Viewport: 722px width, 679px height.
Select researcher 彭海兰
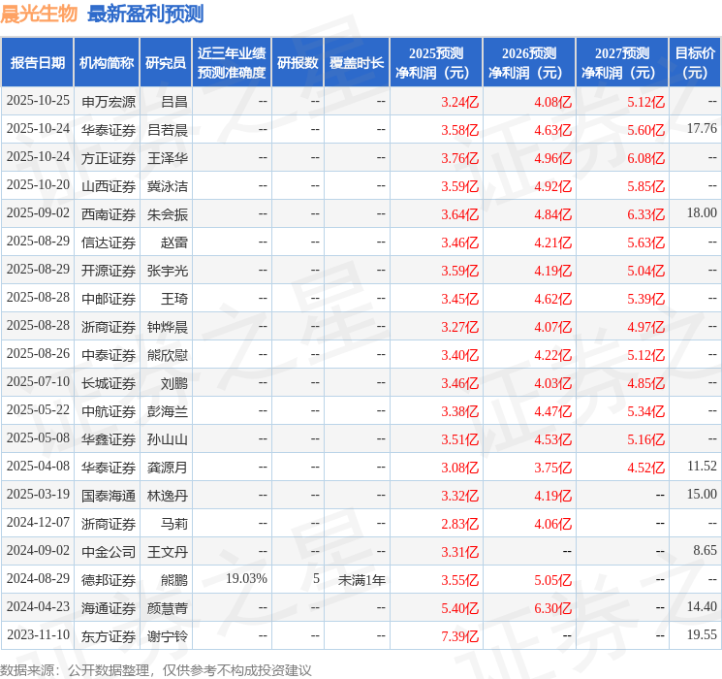[x=168, y=410]
